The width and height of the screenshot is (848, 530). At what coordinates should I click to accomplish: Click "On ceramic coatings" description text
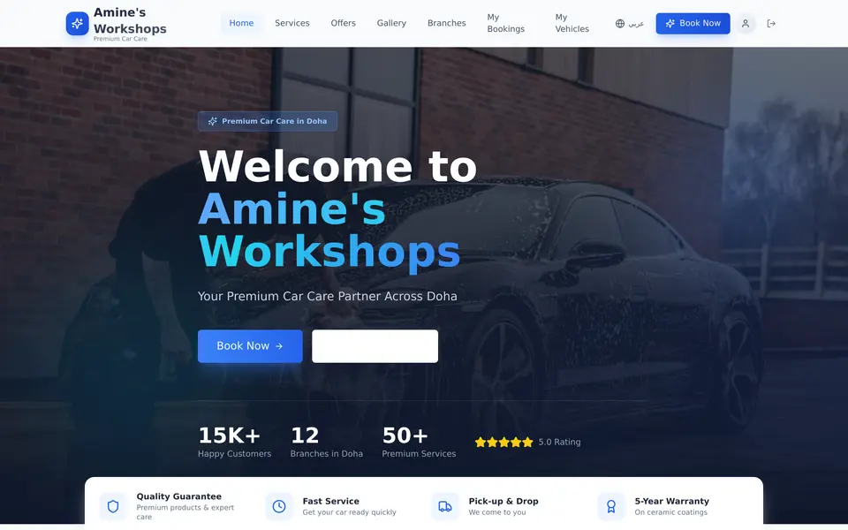671,512
